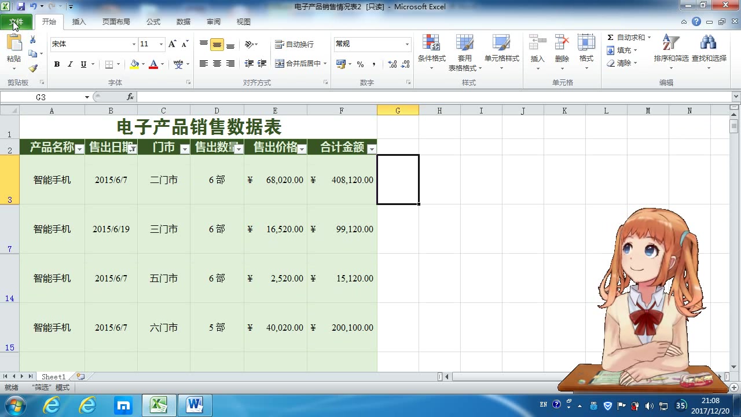
Task: Center text horizontally
Action: click(x=217, y=64)
